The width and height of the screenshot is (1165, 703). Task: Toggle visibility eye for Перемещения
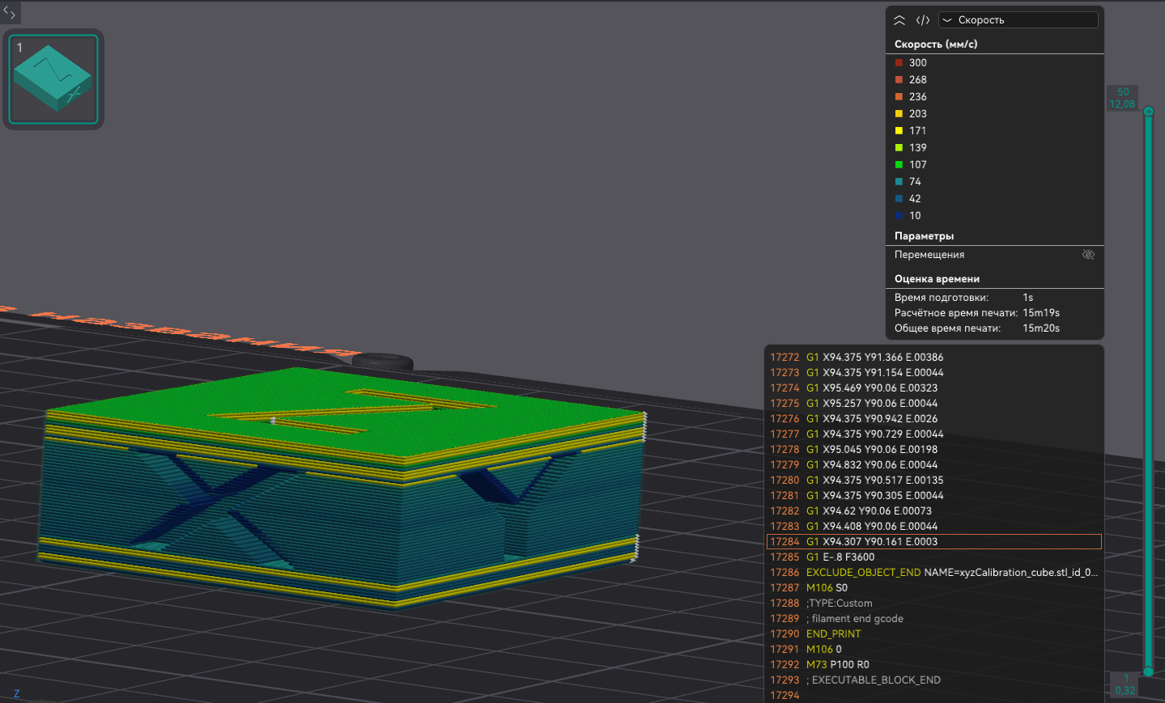click(1088, 255)
